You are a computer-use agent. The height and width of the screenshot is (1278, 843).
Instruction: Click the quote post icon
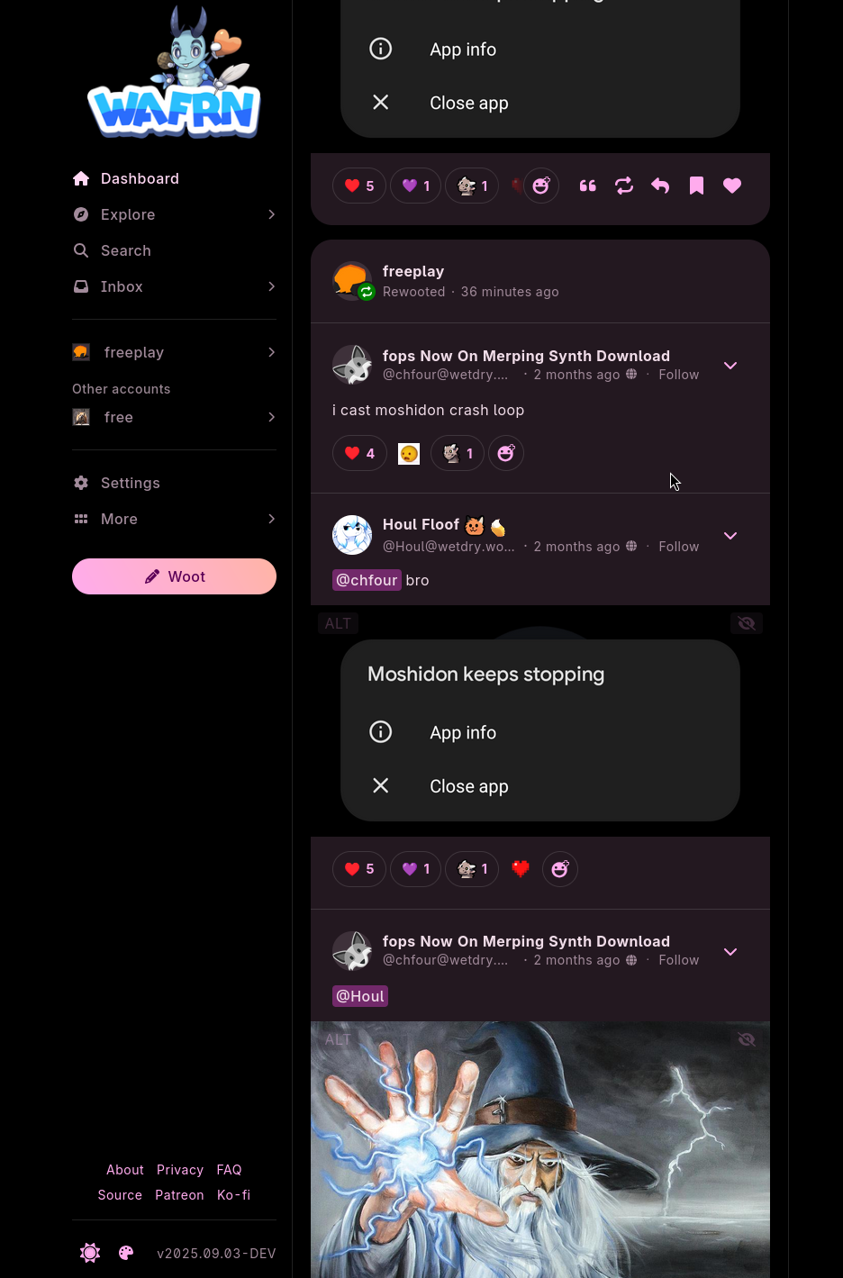pyautogui.click(x=588, y=186)
